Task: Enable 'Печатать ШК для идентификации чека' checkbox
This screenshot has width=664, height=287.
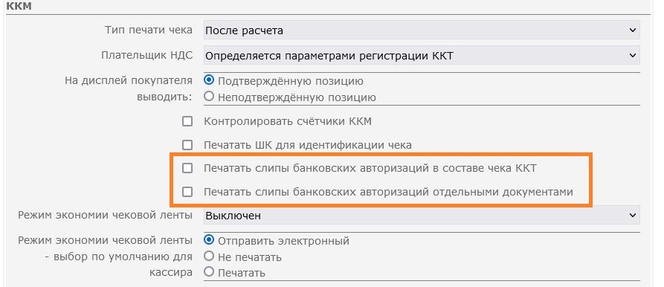Action: pos(187,145)
